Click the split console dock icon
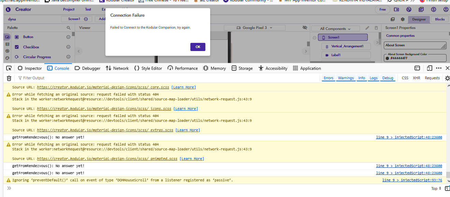 [417, 68]
